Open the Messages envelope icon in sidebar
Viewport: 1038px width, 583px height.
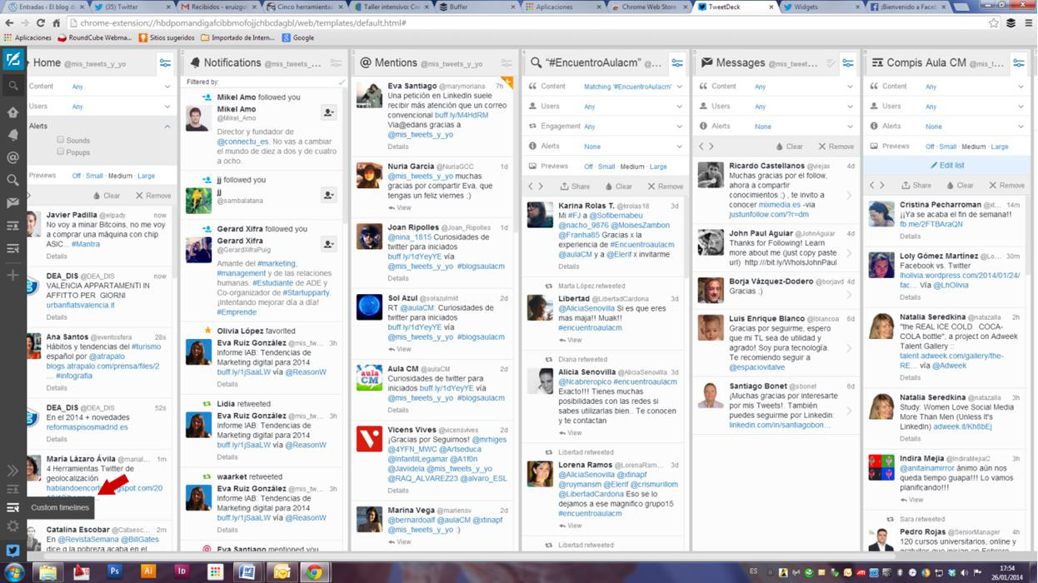click(13, 202)
